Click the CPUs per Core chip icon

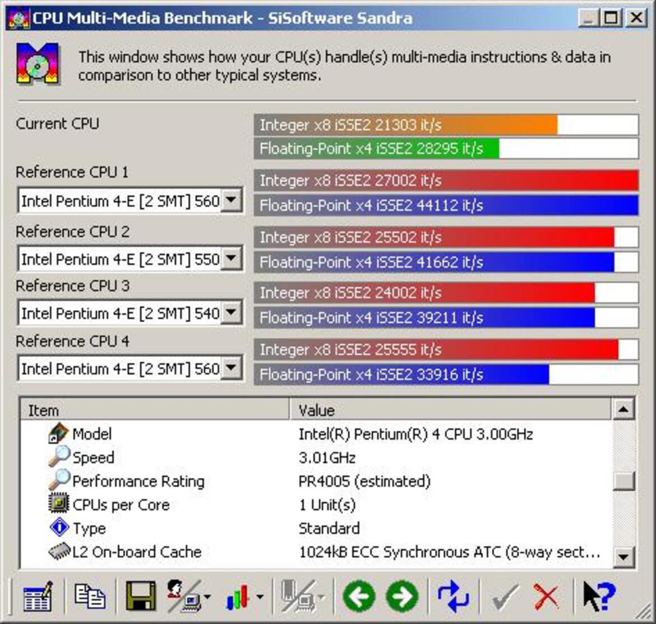(x=58, y=503)
